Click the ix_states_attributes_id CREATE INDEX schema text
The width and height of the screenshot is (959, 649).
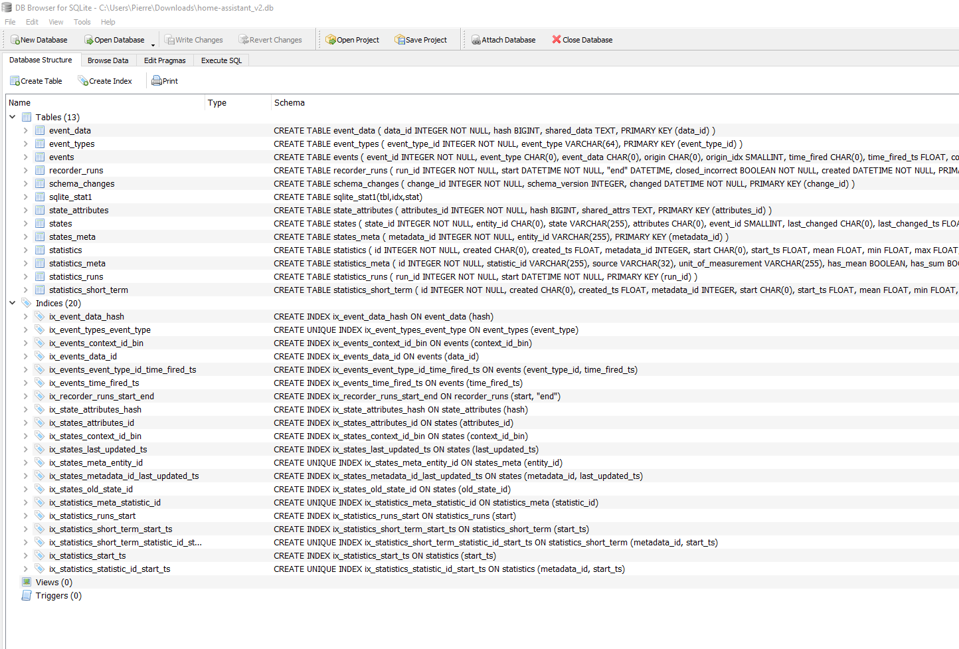coord(393,422)
